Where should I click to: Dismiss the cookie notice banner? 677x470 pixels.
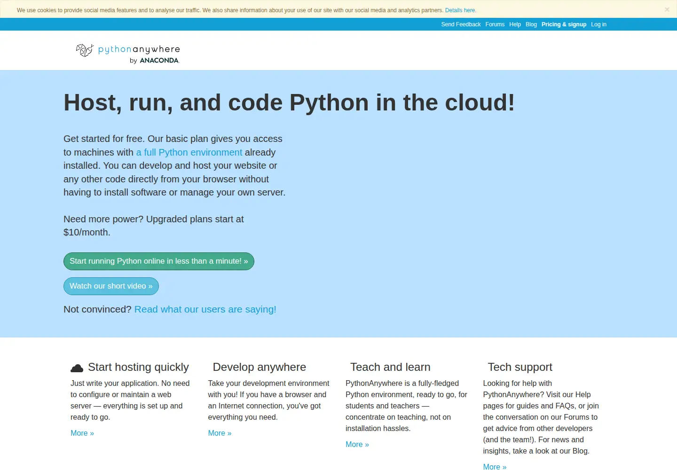click(667, 9)
